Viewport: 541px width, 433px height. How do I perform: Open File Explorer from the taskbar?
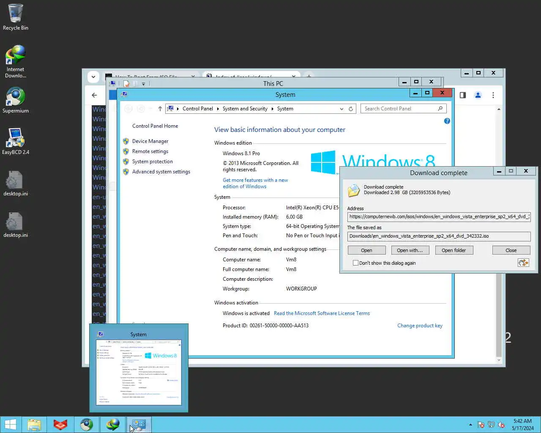click(x=34, y=425)
